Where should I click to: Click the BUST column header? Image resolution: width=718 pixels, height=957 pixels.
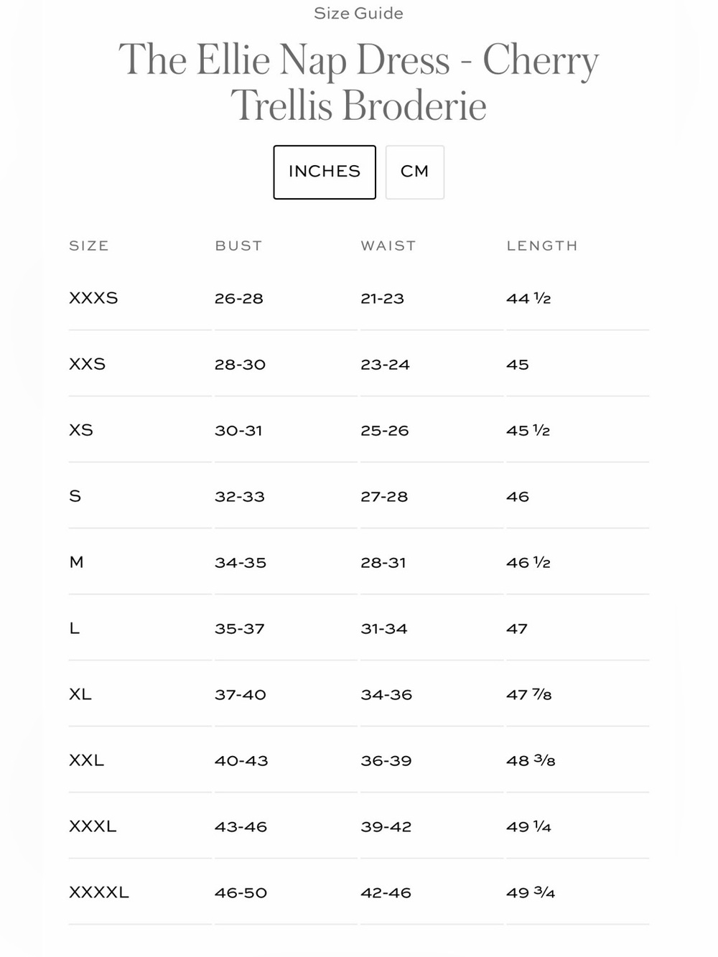click(x=238, y=246)
